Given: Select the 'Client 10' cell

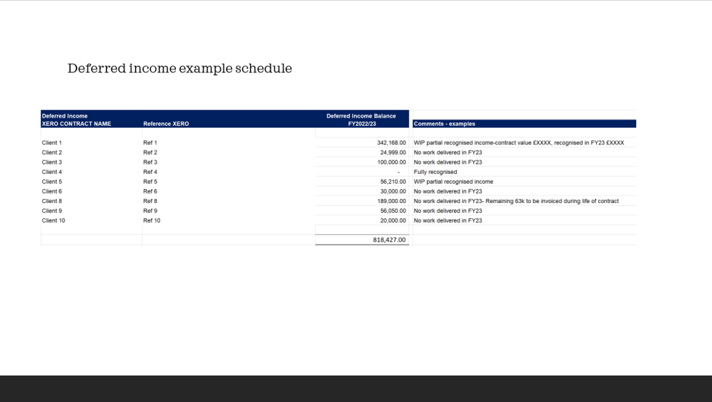Looking at the screenshot, I should [54, 220].
